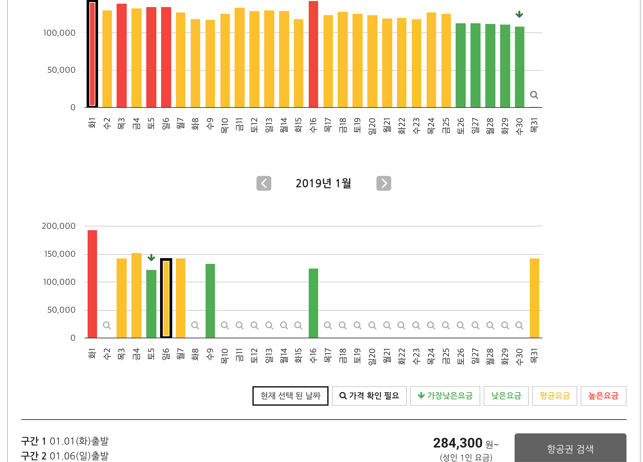Click the 높은요금 legend label

(x=603, y=396)
